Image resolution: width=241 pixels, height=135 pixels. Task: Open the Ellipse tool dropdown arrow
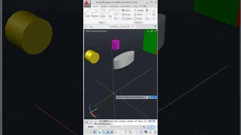click(119, 14)
